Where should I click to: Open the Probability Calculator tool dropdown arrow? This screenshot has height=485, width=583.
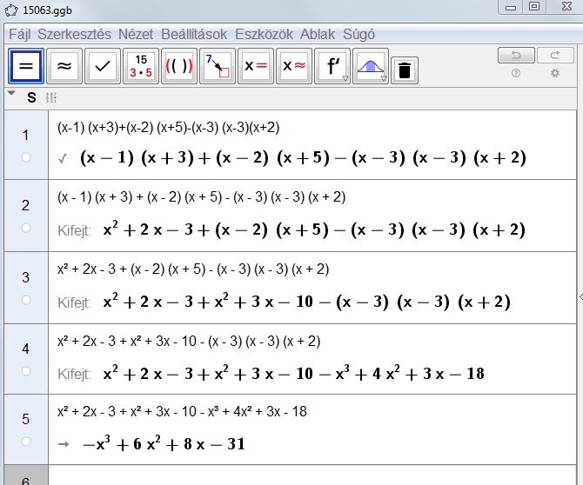(384, 78)
